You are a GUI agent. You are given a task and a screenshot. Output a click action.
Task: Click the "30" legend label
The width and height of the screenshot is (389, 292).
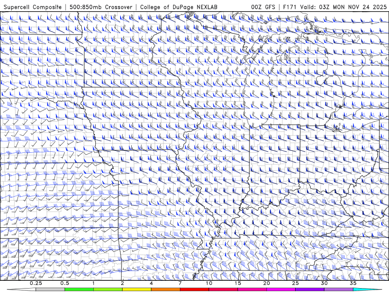click(x=324, y=283)
